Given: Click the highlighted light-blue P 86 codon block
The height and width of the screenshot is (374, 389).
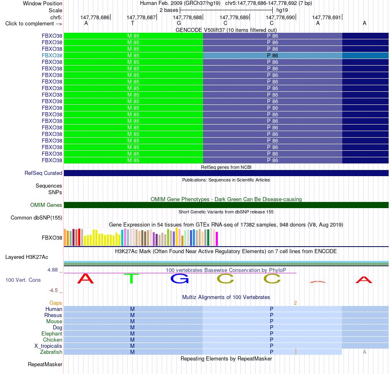Looking at the screenshot, I should point(273,55).
